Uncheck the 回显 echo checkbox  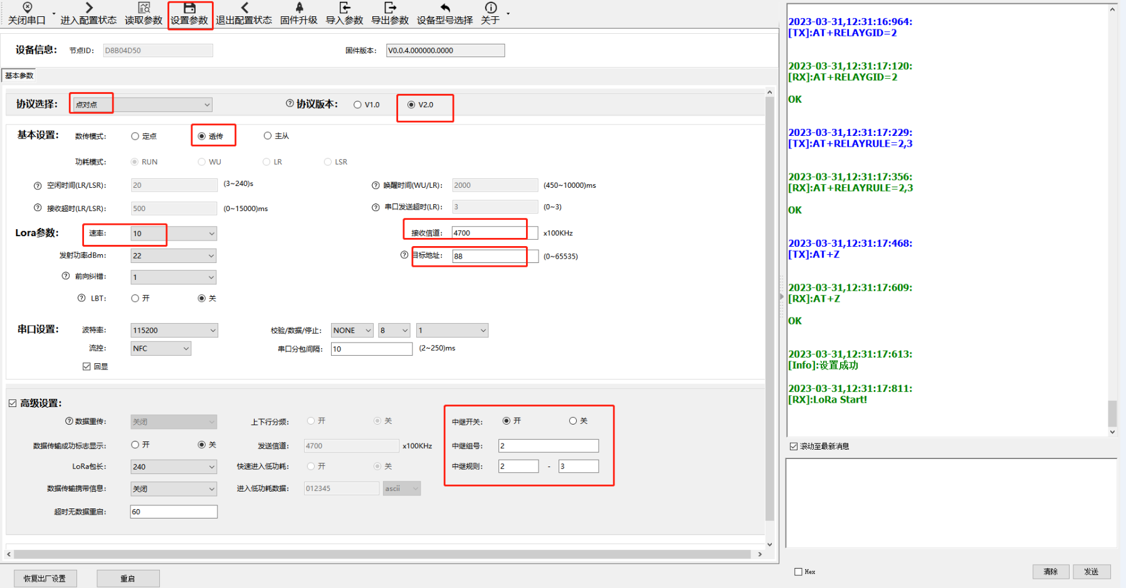87,367
